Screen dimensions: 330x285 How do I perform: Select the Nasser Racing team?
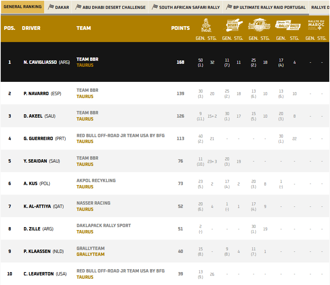[x=93, y=203]
